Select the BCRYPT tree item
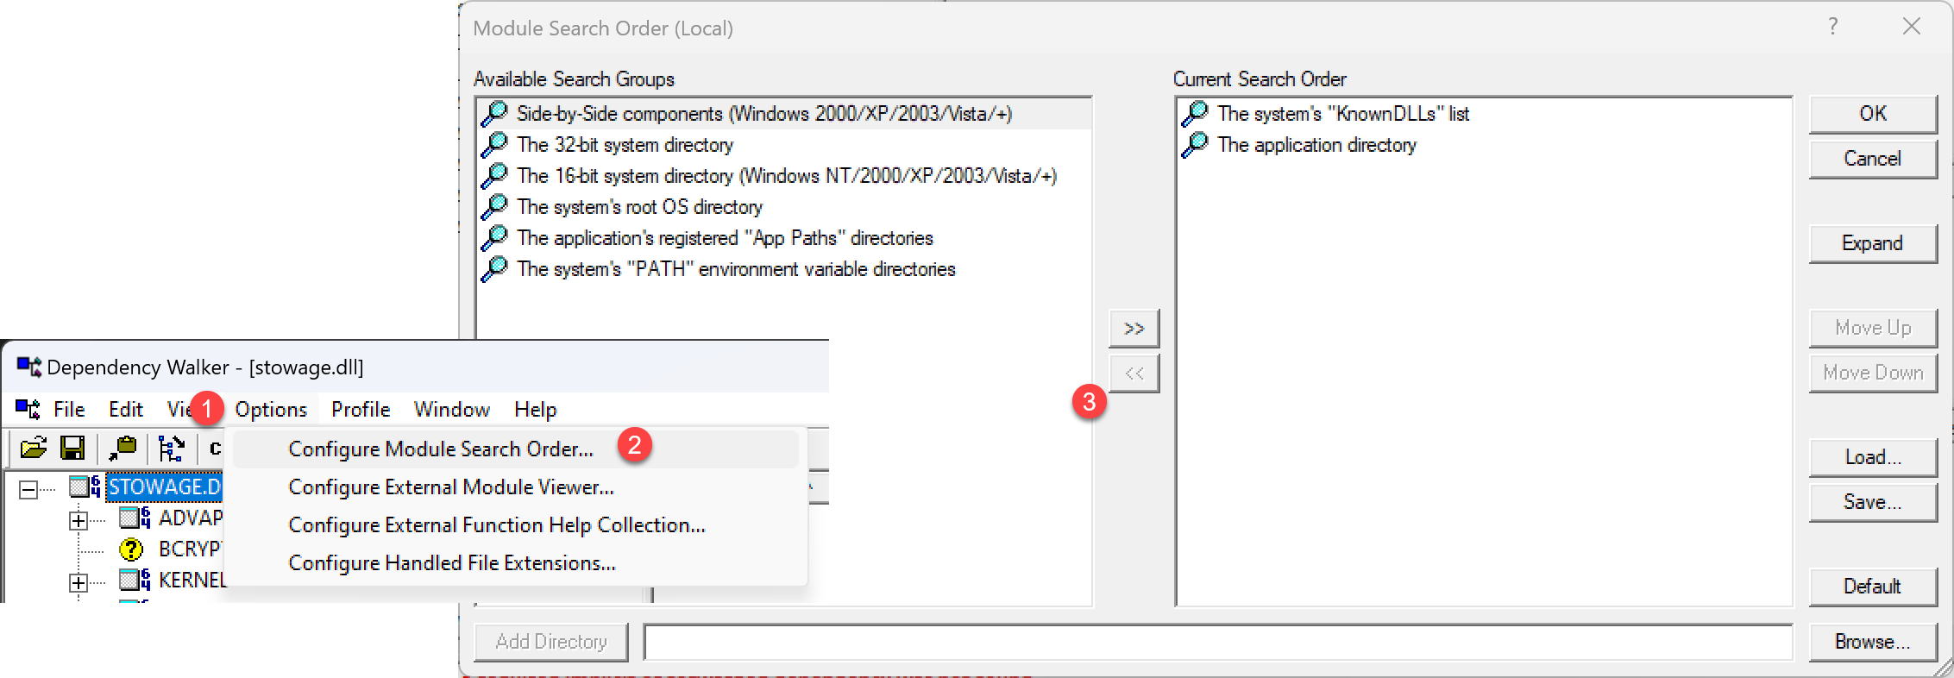The width and height of the screenshot is (1954, 678). tap(190, 549)
